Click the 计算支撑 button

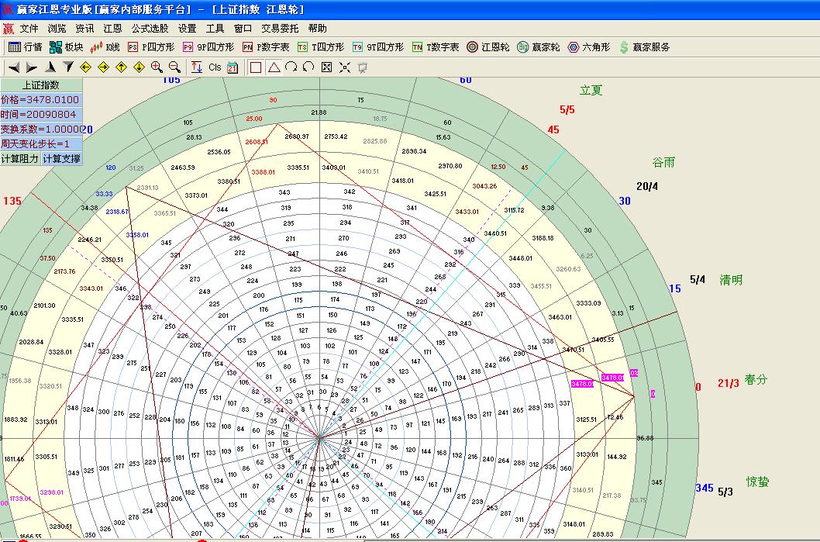click(x=60, y=158)
